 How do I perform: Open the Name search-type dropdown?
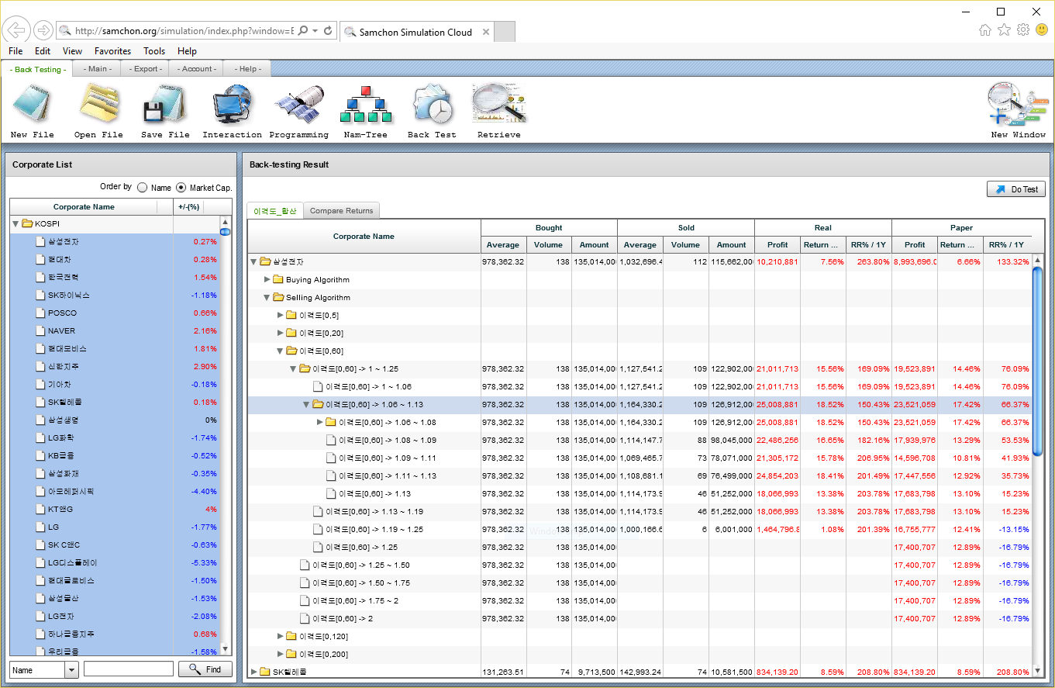(72, 669)
